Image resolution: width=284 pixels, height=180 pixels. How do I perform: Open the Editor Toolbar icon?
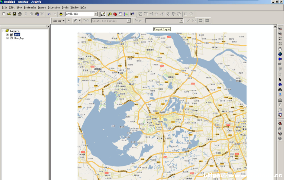pos(103,14)
